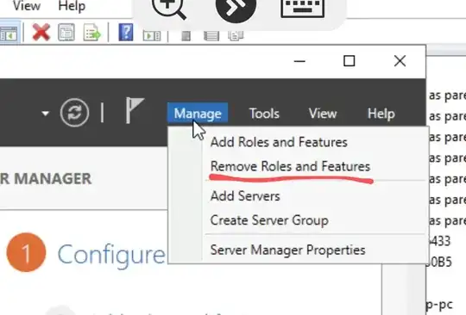Click the small gray single-pane toolbar icon

click(186, 36)
